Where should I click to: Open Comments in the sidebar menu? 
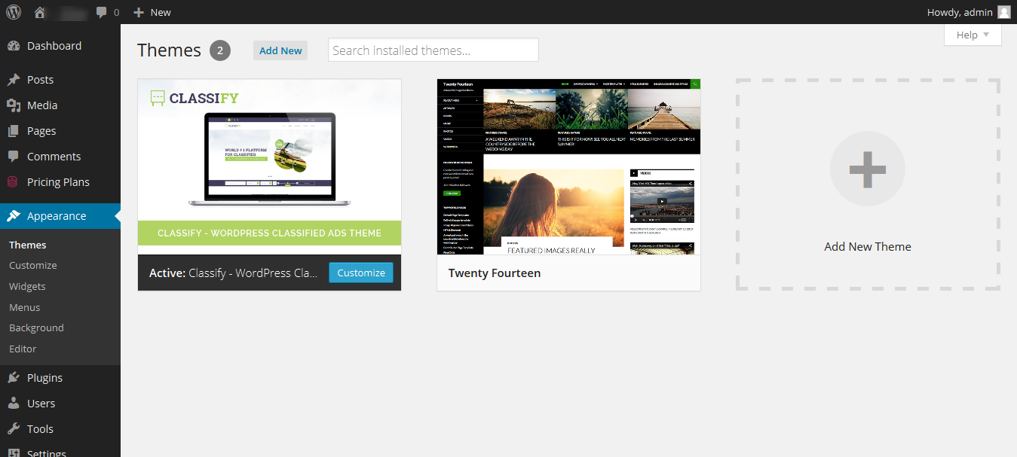60,157
